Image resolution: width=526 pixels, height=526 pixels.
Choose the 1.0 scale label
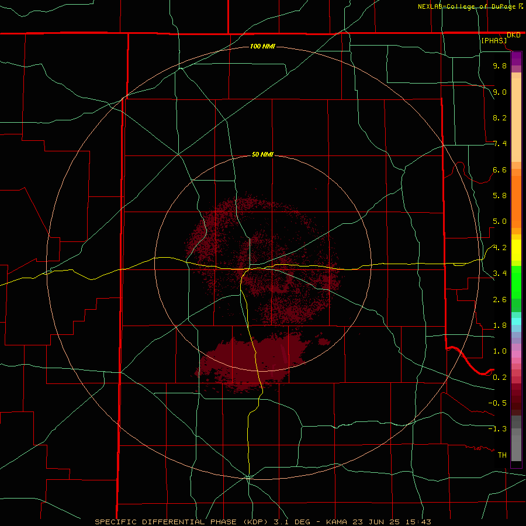500,351
